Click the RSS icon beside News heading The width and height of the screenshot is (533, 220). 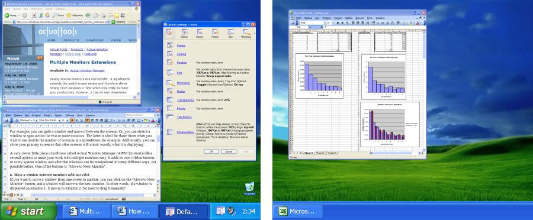tap(40, 58)
